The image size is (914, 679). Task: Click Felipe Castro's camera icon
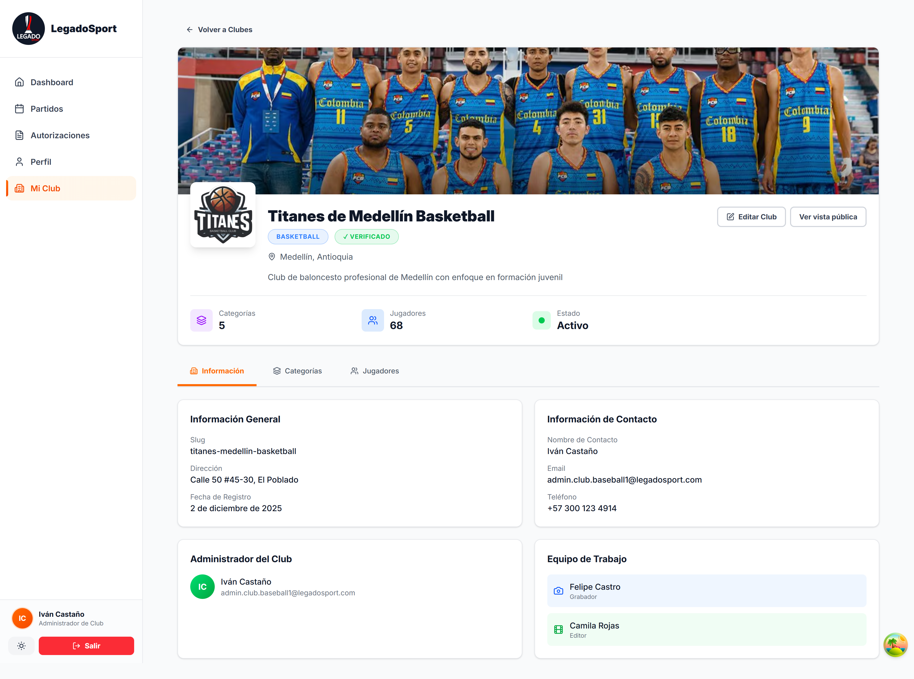[558, 591]
